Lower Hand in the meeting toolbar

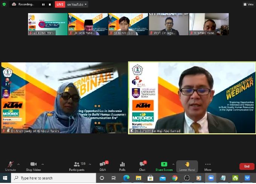187,166
